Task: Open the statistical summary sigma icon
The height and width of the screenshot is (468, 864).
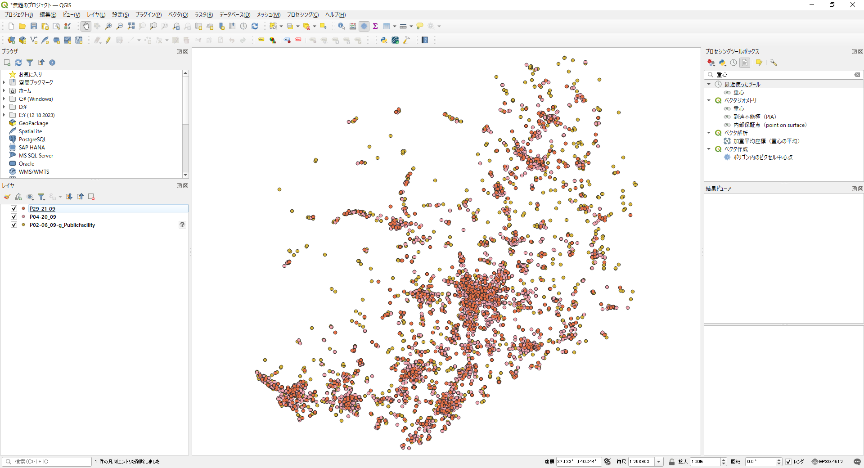Action: [375, 26]
